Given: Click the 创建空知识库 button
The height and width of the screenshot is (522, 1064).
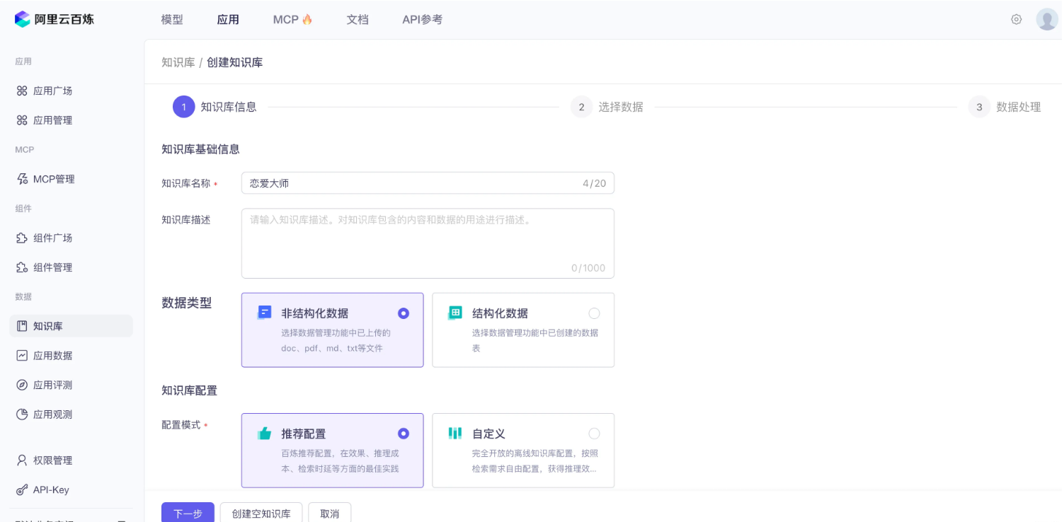Looking at the screenshot, I should pyautogui.click(x=261, y=514).
